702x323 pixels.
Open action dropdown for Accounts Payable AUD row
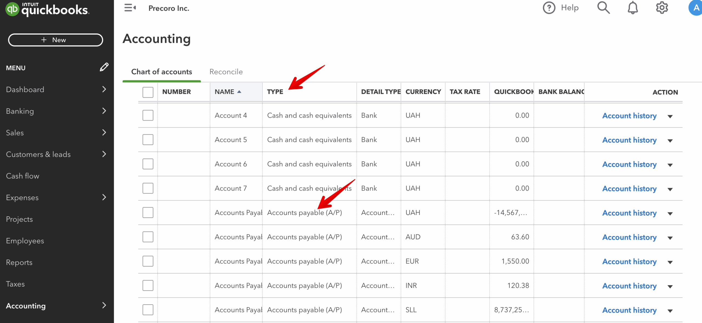coord(670,238)
